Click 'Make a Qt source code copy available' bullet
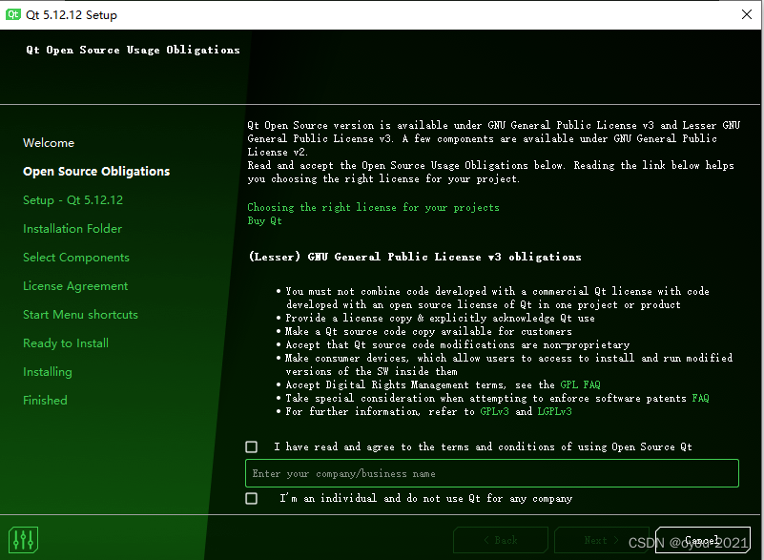 [429, 331]
